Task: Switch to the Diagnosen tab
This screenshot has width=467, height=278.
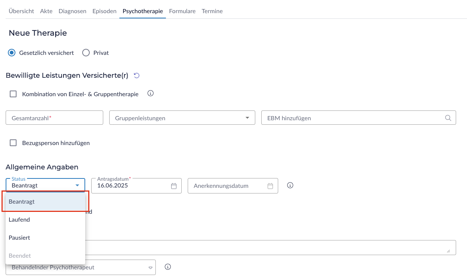Action: [72, 11]
